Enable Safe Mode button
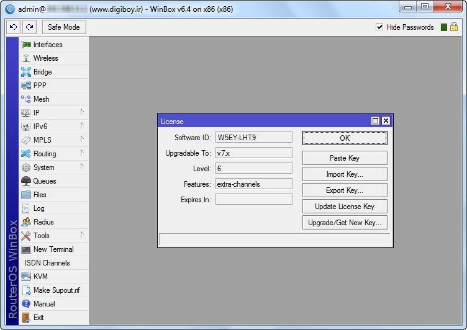Image resolution: width=467 pixels, height=330 pixels. pos(64,27)
